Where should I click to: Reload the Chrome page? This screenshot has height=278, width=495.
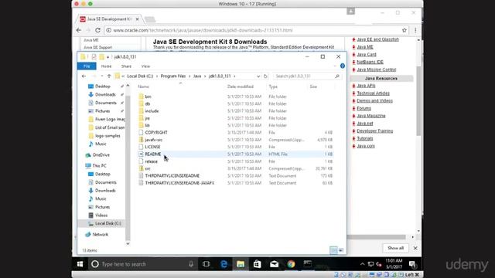coord(98,30)
